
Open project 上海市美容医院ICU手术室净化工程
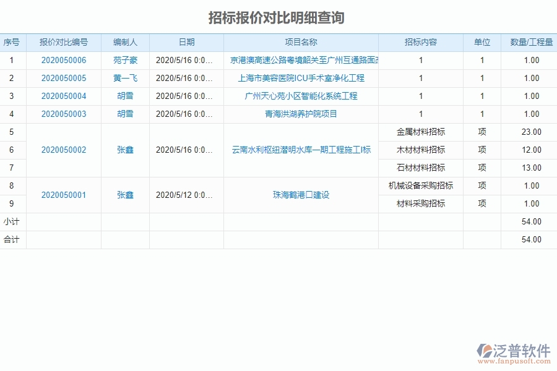click(x=300, y=78)
